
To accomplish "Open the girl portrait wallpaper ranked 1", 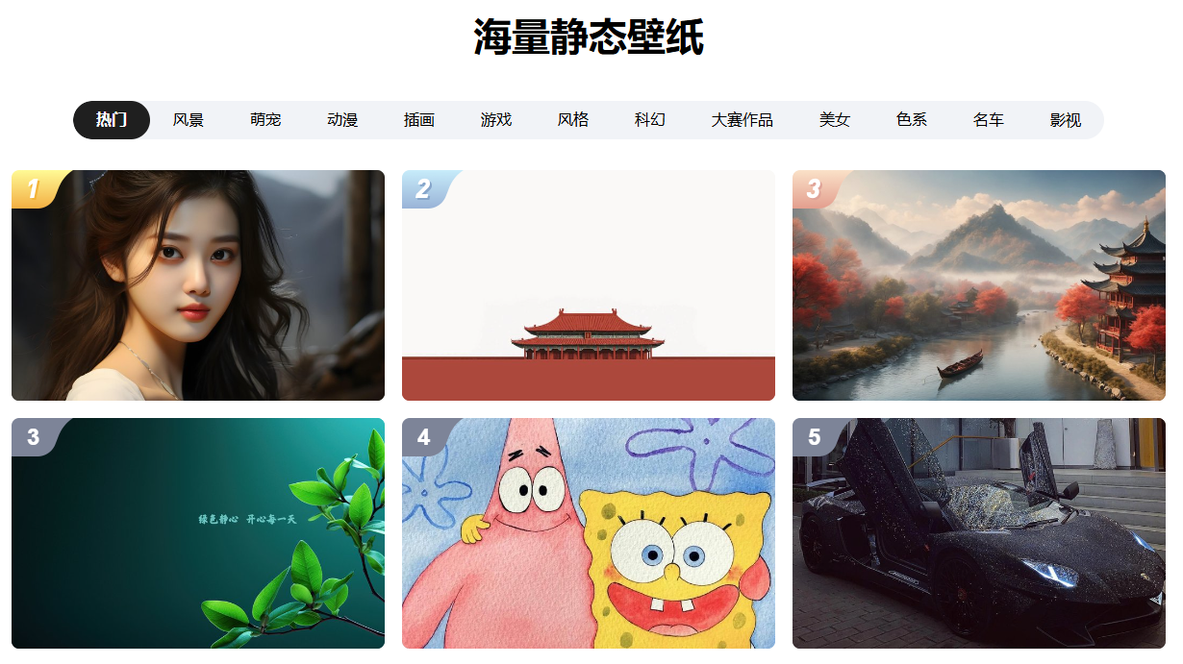I will pos(198,285).
